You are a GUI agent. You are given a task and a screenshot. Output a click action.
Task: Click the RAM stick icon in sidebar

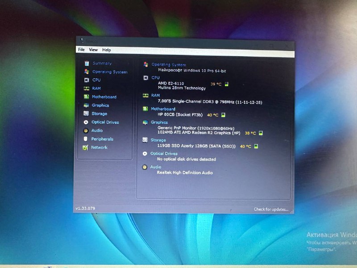[x=86, y=88]
